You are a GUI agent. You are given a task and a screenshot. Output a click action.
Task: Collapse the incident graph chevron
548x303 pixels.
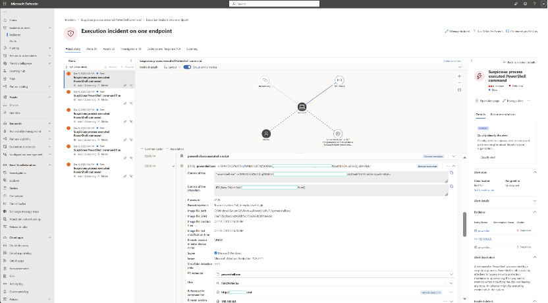pyautogui.click(x=460, y=67)
